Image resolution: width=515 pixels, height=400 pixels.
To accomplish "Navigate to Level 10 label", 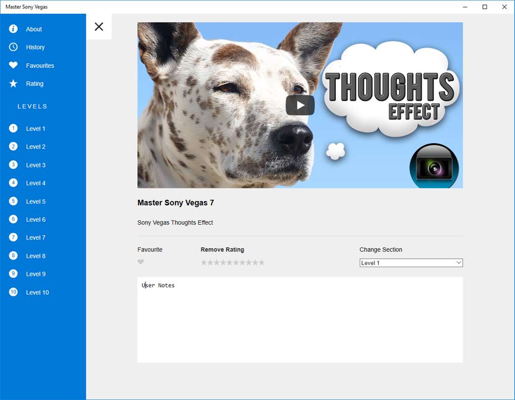I will coord(37,292).
